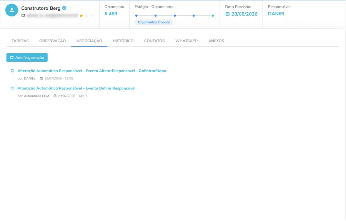Switch to the ANEXOS tab

[216, 41]
